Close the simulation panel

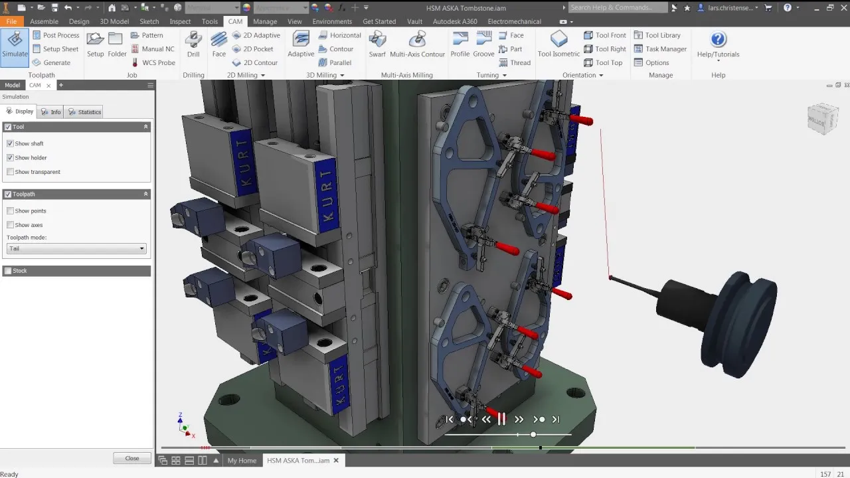[x=132, y=458]
